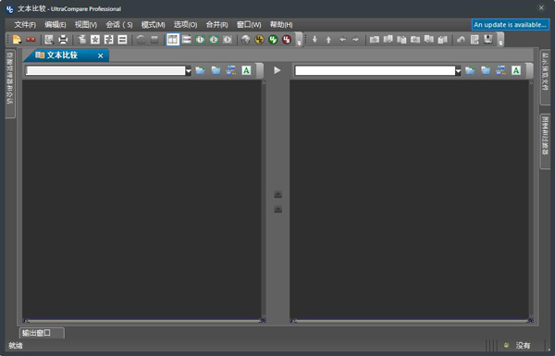Jump to next difference down arrow
Viewport: 555px width, 356px height.
tap(314, 39)
